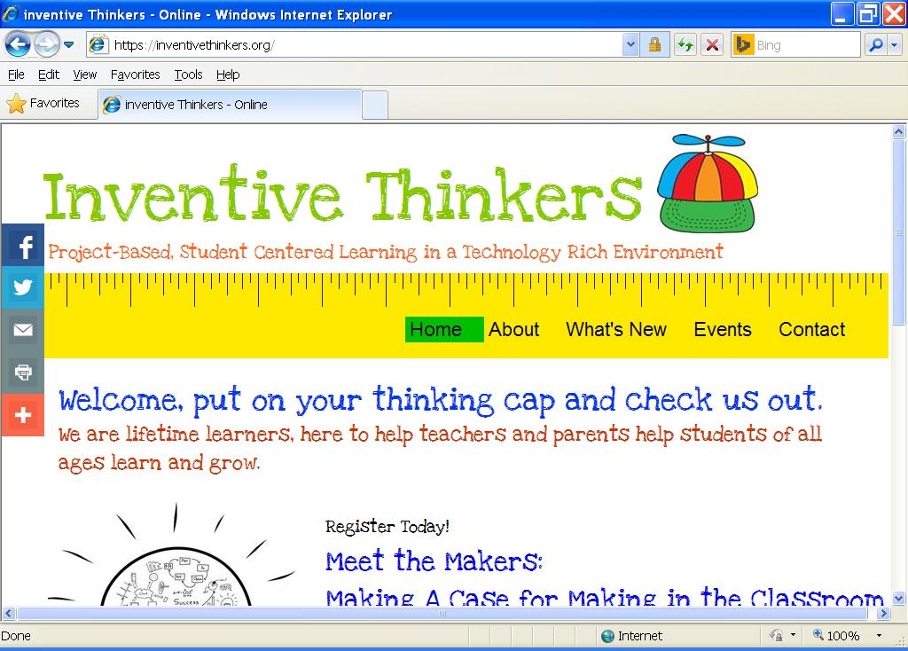Viewport: 908px width, 651px height.
Task: Share page by email envelope icon
Action: click(22, 330)
